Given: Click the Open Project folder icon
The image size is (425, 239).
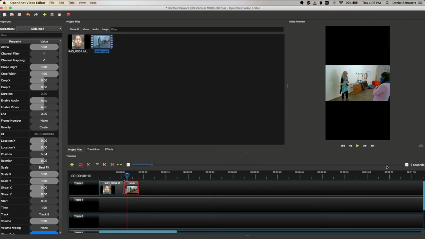Looking at the screenshot, I should point(12,15).
